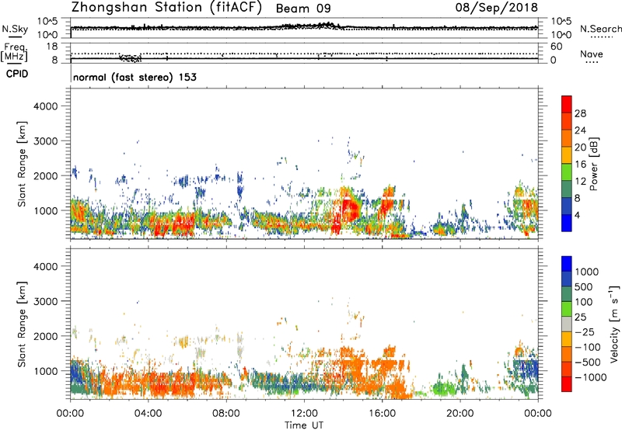Pick the red top segment of the power colorbar

[567, 104]
